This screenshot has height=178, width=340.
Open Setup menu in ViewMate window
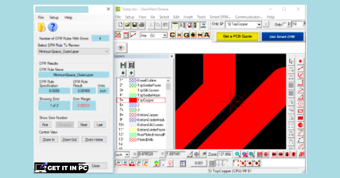tap(129, 17)
